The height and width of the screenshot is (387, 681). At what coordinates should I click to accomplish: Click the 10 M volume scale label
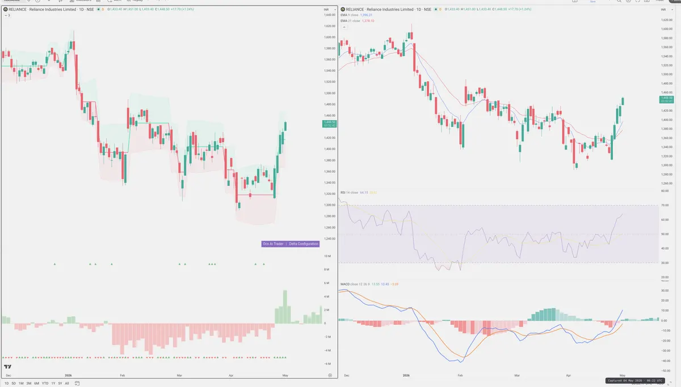[x=327, y=256]
